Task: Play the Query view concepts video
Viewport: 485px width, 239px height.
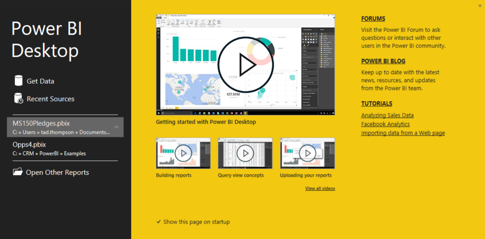Action: tap(245, 153)
